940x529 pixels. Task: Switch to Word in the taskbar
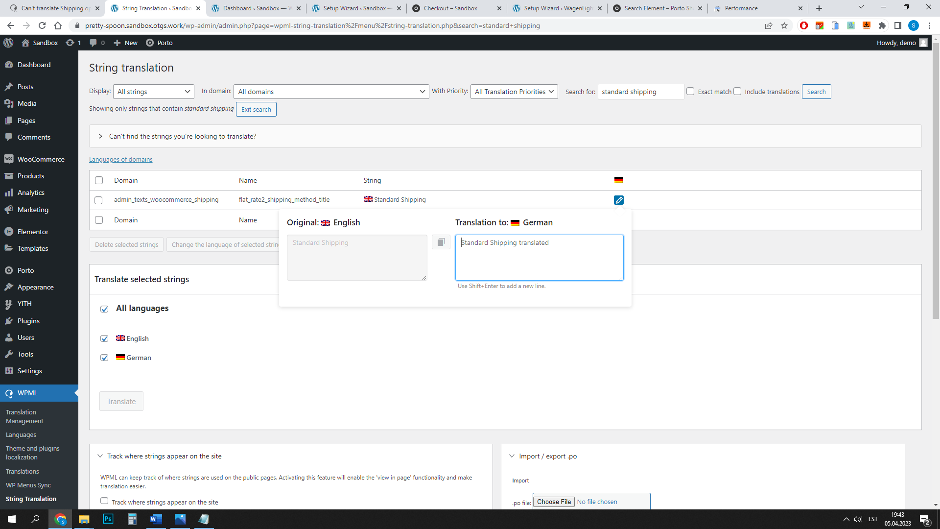[x=156, y=519]
